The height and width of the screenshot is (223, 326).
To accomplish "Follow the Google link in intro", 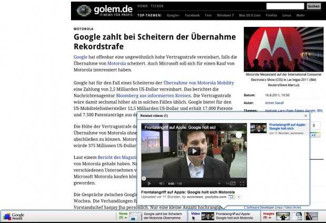I will click(x=80, y=57).
